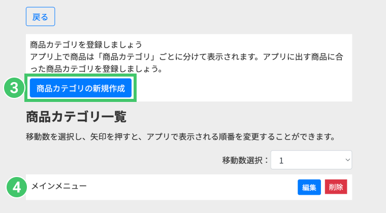Delete the メインメニュー category
The width and height of the screenshot is (386, 213).
pyautogui.click(x=336, y=187)
